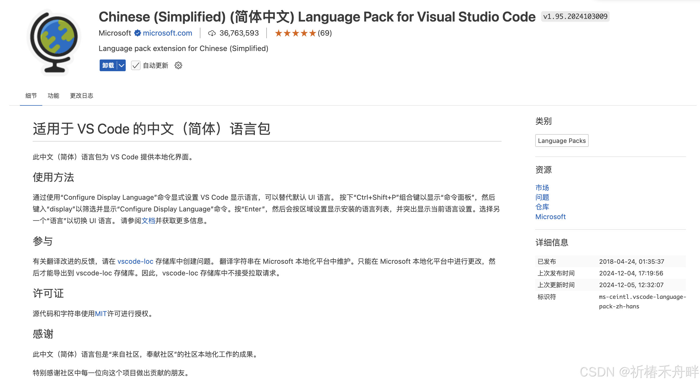This screenshot has height=383, width=700.
Task: Click the 上次发布时间 label
Action: click(556, 273)
